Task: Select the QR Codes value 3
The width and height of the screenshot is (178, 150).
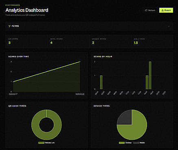Action: (x=9, y=43)
